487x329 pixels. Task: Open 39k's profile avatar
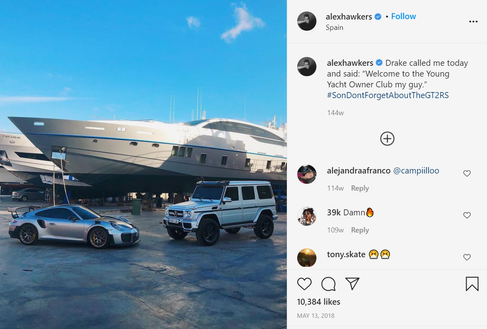click(307, 216)
